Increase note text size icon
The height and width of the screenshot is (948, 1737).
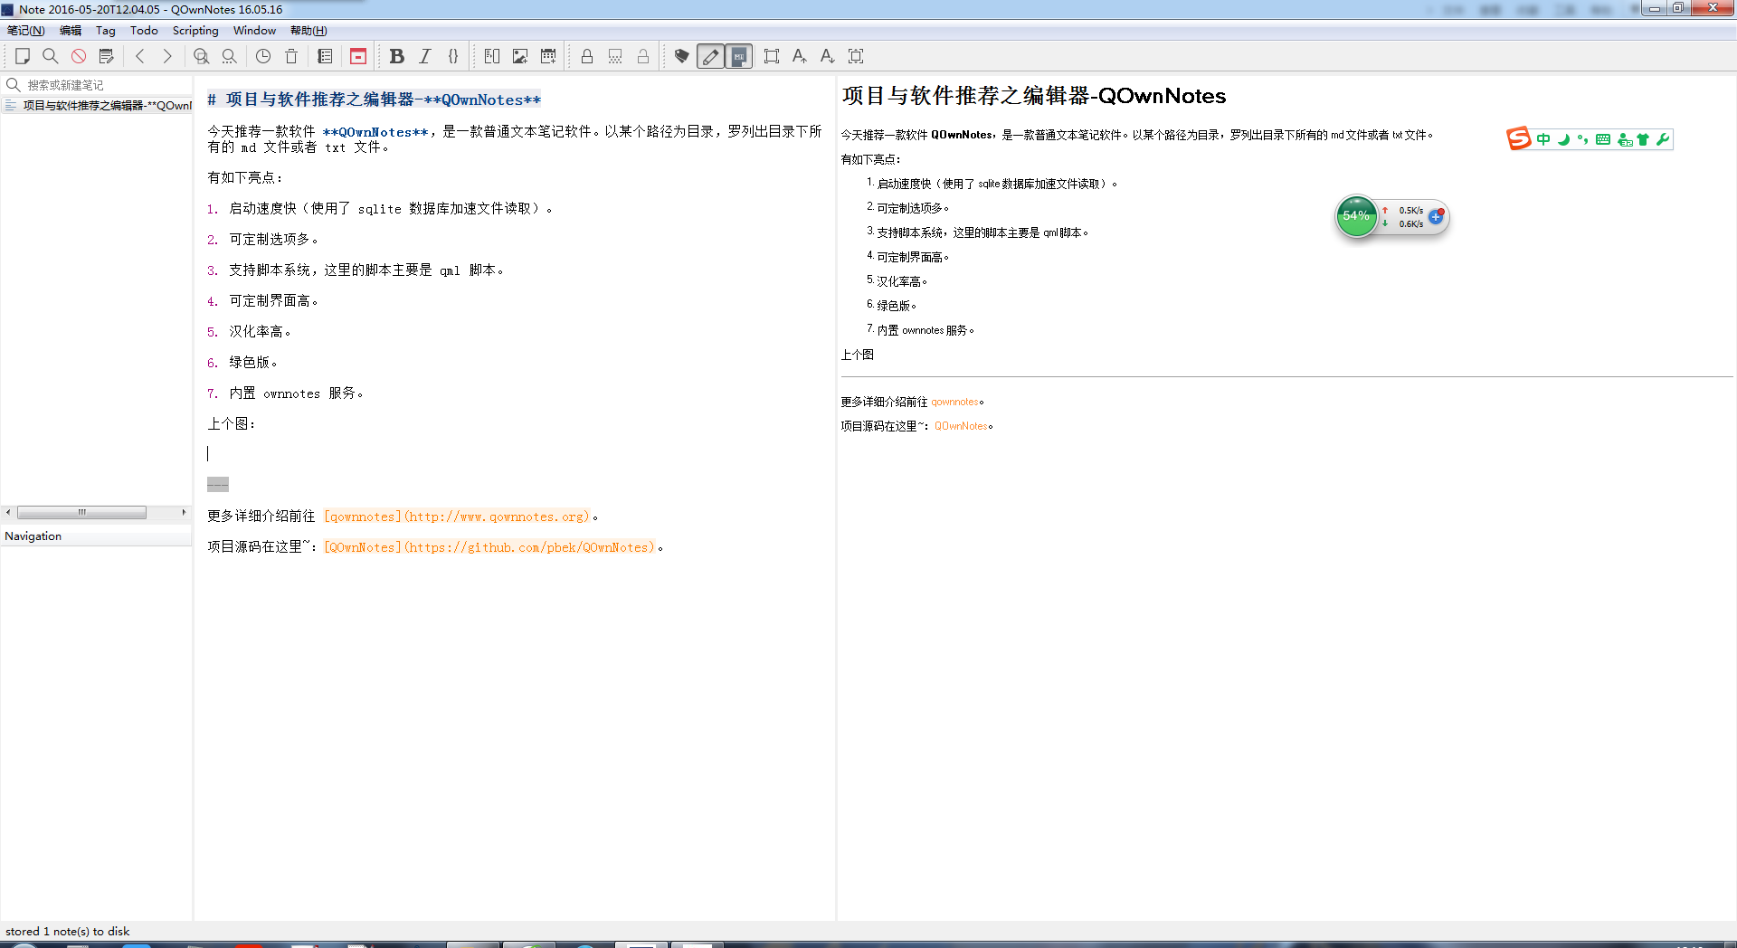(799, 56)
